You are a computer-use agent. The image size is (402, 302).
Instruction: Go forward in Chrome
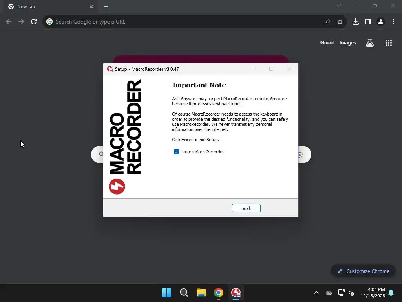click(x=21, y=22)
